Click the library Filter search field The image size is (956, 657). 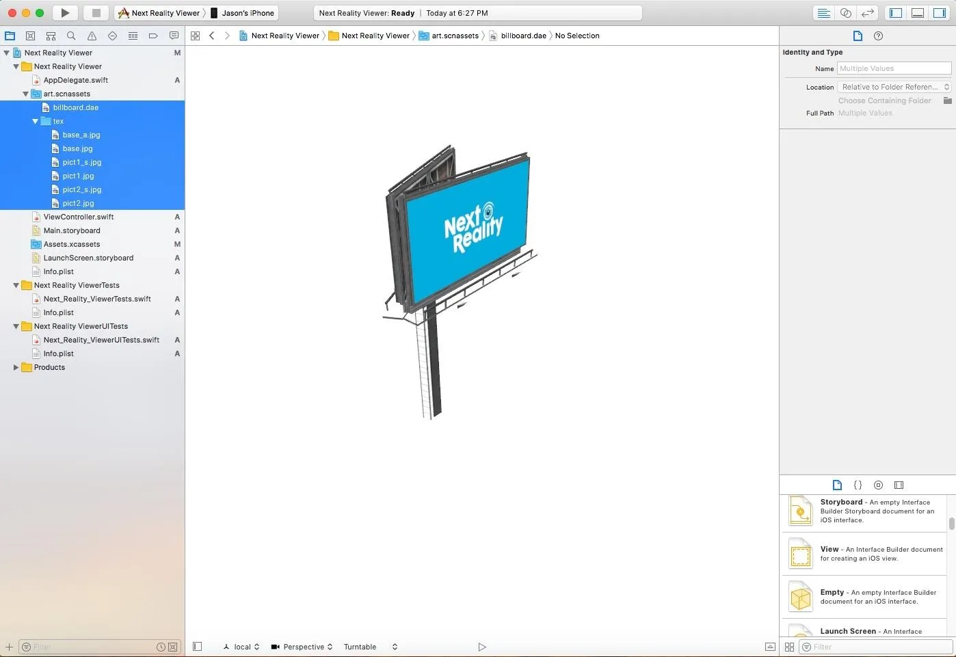[876, 647]
